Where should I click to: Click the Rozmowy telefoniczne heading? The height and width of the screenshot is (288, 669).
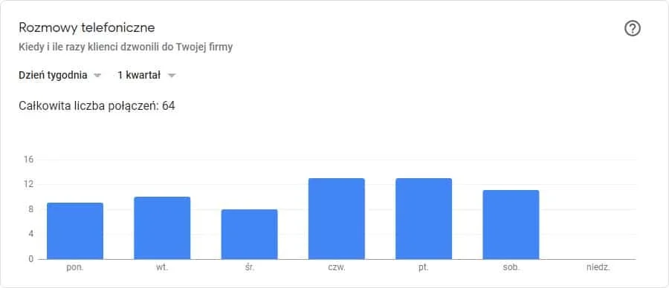click(x=87, y=27)
